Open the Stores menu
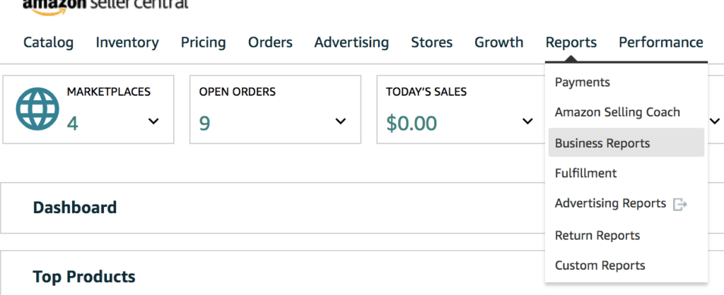724x295 pixels. 431,42
